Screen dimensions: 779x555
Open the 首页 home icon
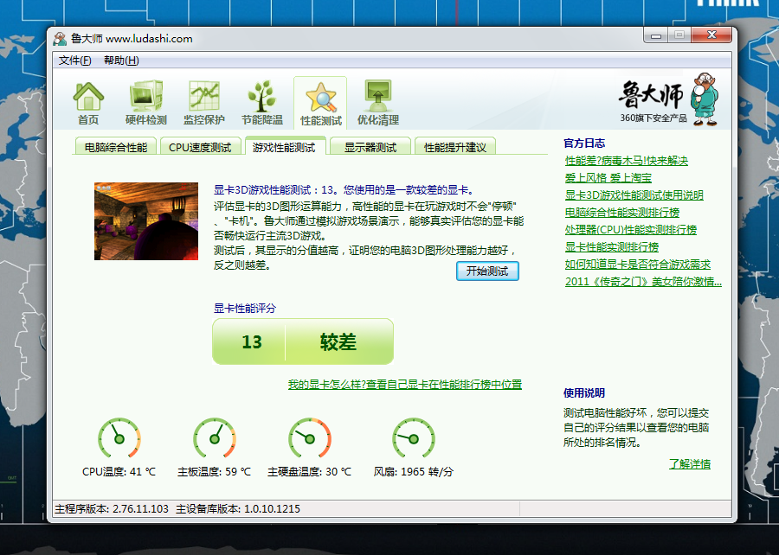click(x=88, y=103)
